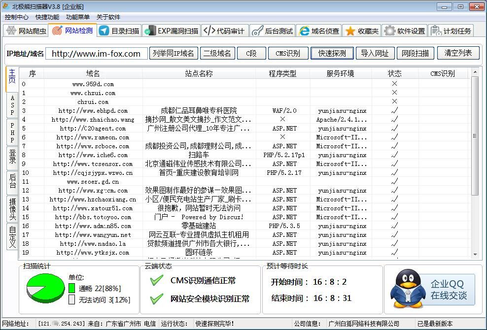The image size is (487, 330).
Task: Click the PHP/5.3.5 cell
Action: 284,226
